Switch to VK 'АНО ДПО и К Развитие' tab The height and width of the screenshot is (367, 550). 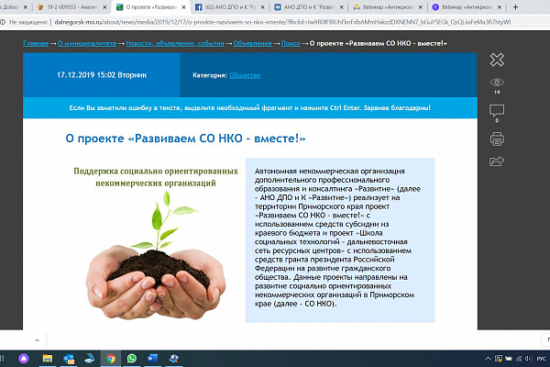[309, 7]
